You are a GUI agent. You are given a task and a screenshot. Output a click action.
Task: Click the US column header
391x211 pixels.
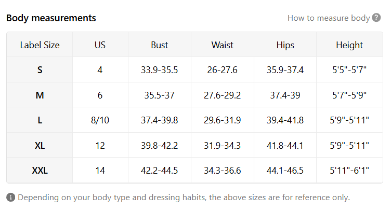click(x=100, y=45)
